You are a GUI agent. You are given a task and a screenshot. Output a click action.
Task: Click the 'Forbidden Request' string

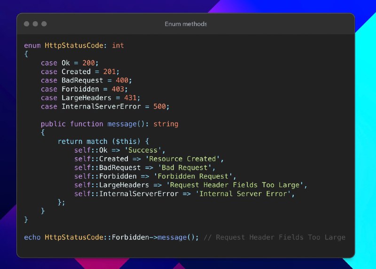tap(193, 176)
